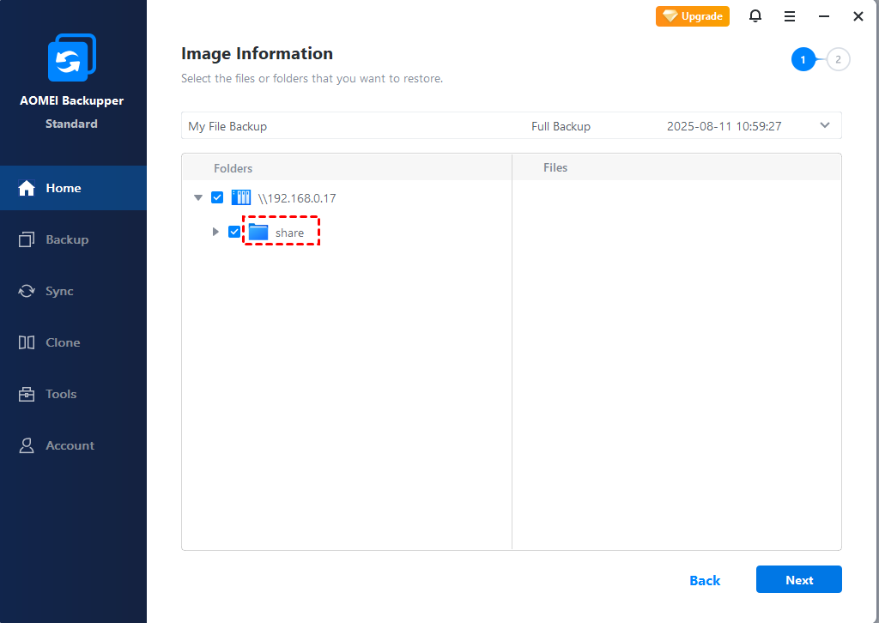
Task: Click the Next button
Action: click(798, 580)
